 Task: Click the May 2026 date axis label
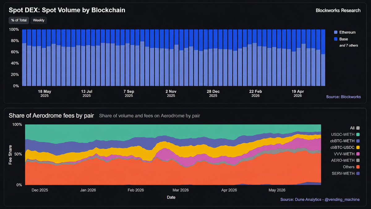(x=276, y=190)
